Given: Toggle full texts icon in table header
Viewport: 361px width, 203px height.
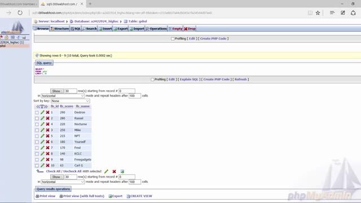Looking at the screenshot, I should [42, 107].
